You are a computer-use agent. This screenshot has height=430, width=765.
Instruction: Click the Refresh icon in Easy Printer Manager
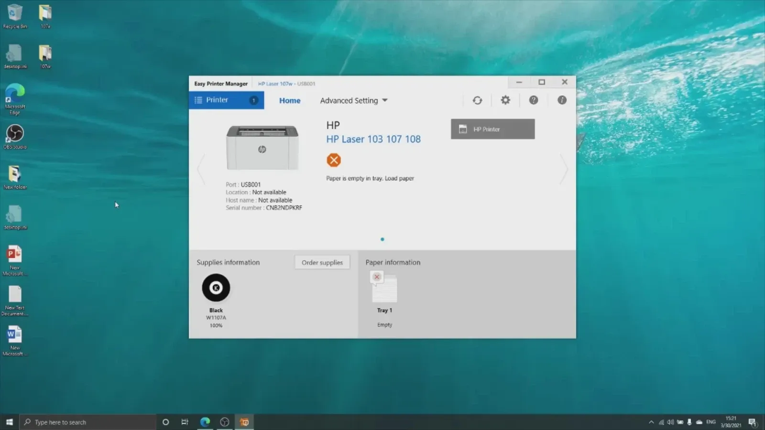click(477, 100)
